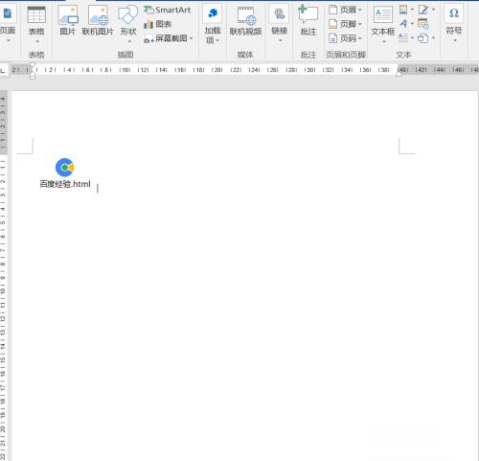Open the WordArt styles icon
This screenshot has width=479, height=461.
[403, 24]
